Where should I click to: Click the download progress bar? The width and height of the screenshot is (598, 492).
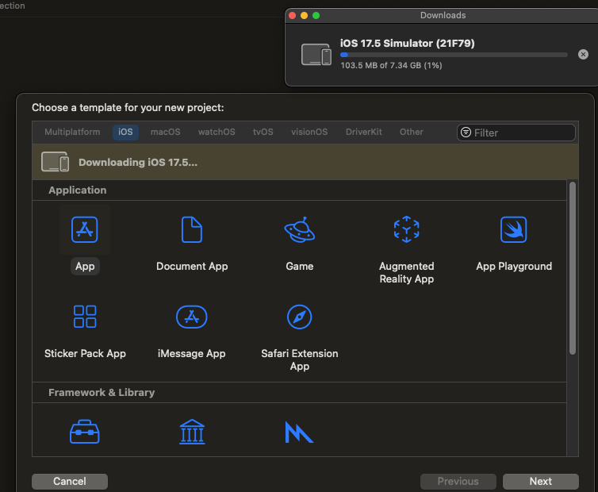pos(454,55)
